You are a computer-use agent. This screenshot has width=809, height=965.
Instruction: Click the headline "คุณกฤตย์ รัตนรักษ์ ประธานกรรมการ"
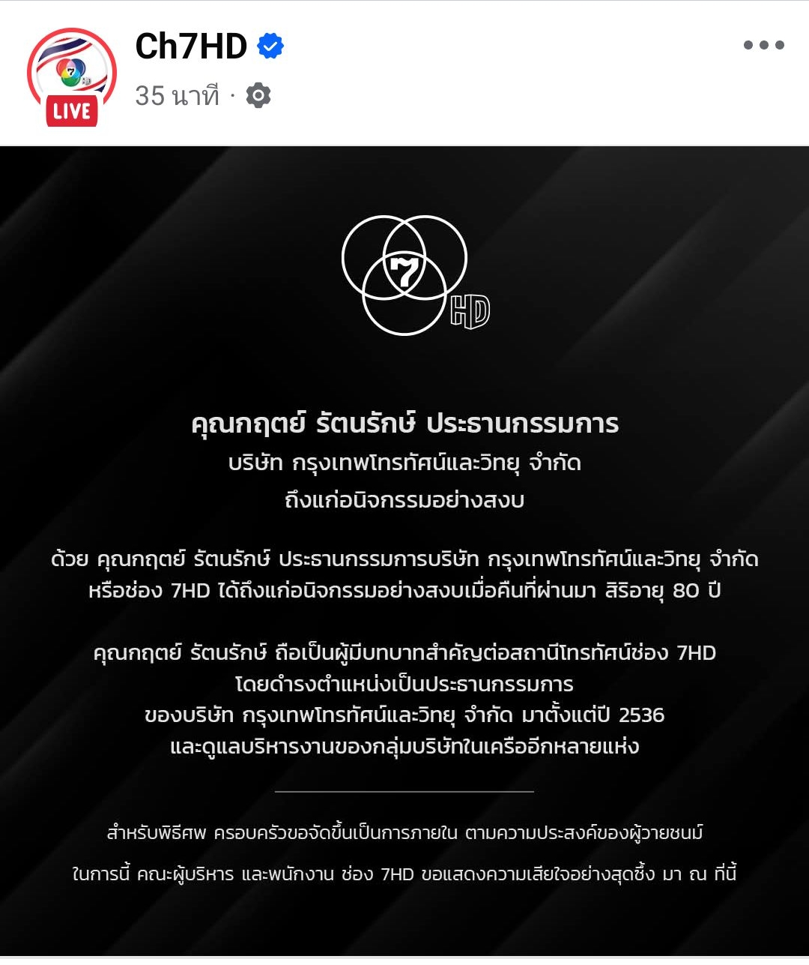pos(404,424)
